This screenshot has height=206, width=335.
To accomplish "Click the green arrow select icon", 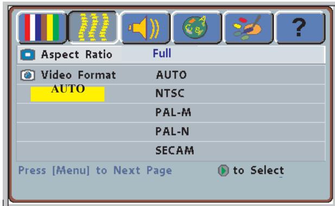I will coord(223,170).
